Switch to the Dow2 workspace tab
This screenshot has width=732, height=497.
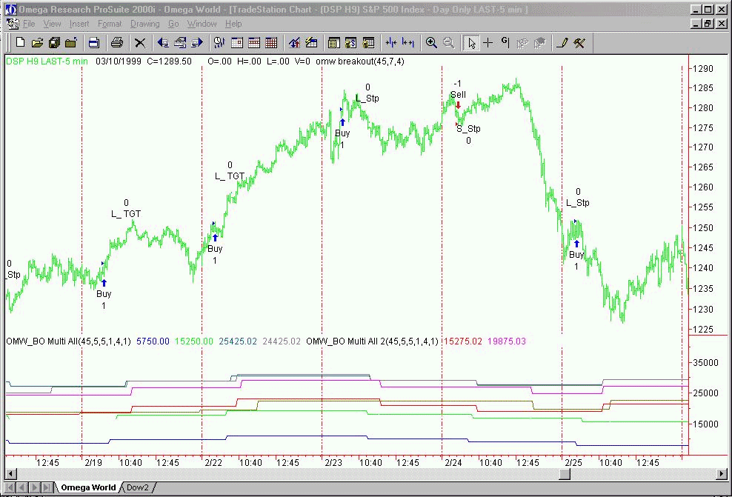pyautogui.click(x=138, y=487)
